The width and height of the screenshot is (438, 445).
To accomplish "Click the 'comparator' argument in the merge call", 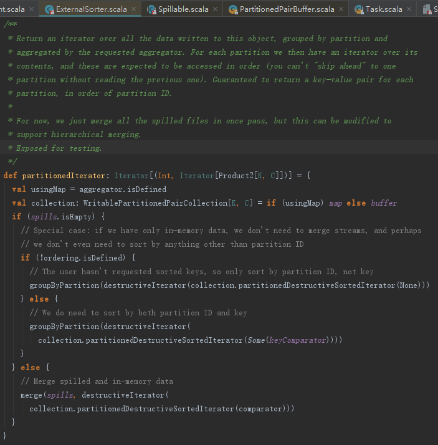I will click(260, 409).
